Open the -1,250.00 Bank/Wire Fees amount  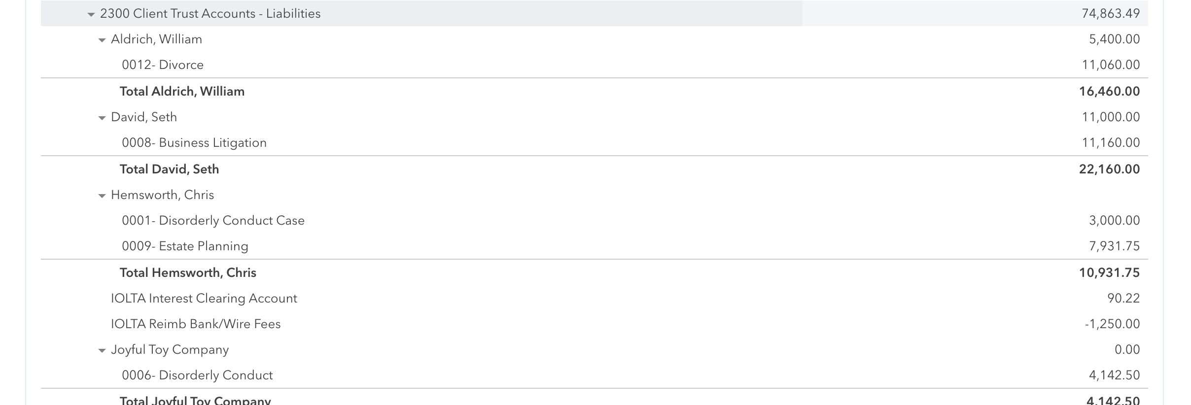pos(1112,324)
